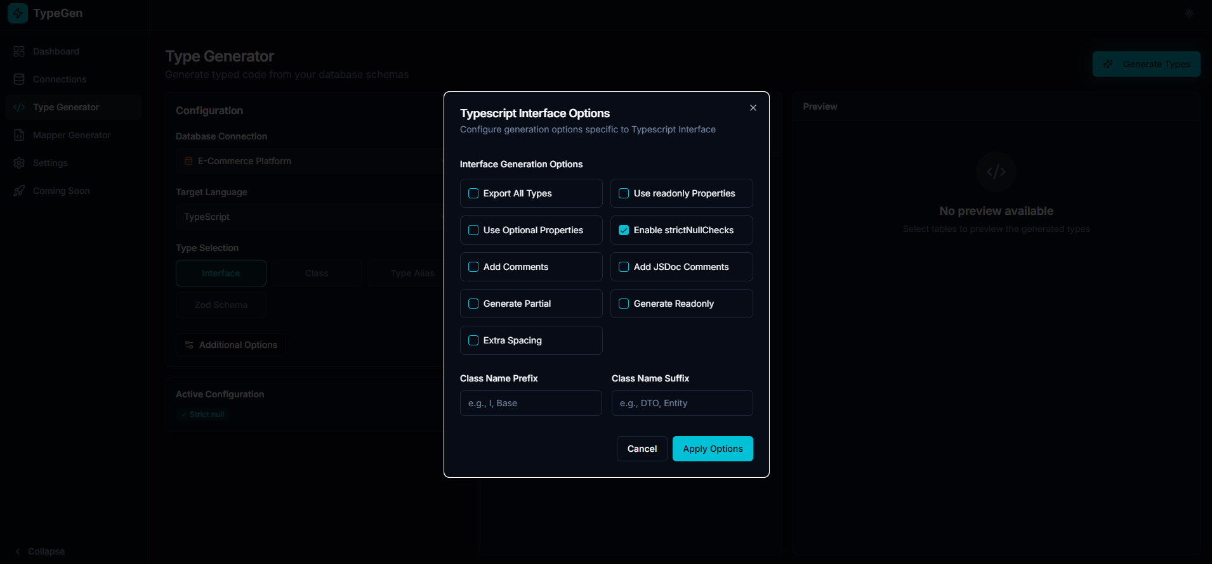The width and height of the screenshot is (1212, 564).
Task: Open Settings in the sidebar
Action: (73, 163)
